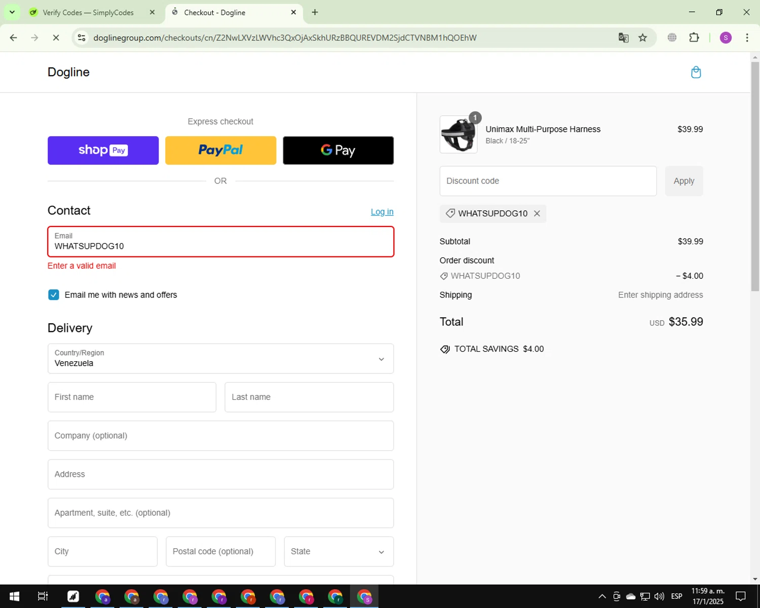Viewport: 760px width, 608px height.
Task: Bookmark this page with the star icon
Action: pos(642,37)
